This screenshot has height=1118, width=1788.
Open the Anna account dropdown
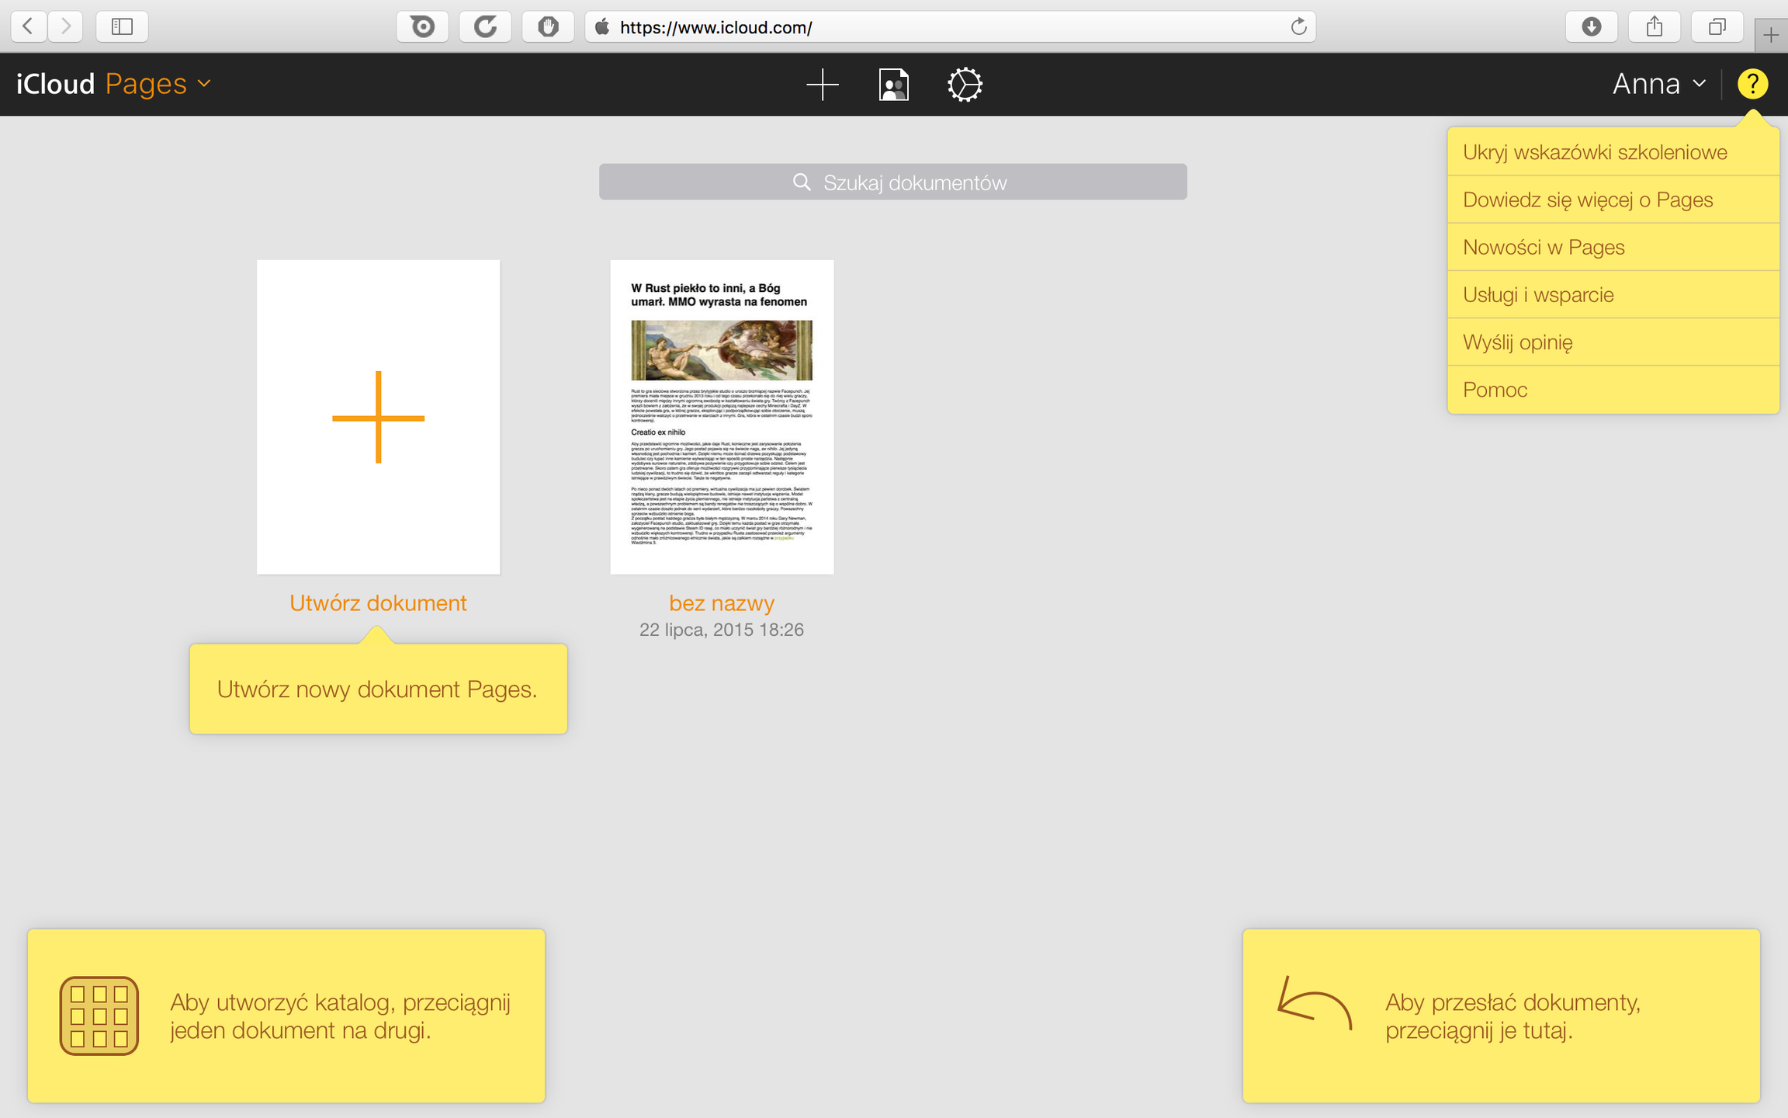pos(1658,84)
